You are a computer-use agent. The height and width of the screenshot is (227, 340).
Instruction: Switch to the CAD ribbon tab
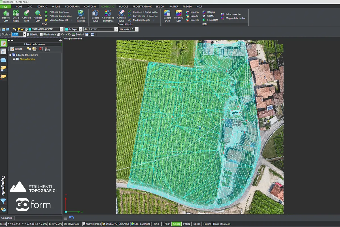[30, 6]
